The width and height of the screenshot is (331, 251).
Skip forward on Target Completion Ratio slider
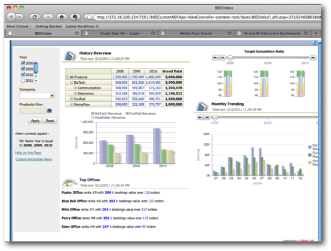coord(313,58)
